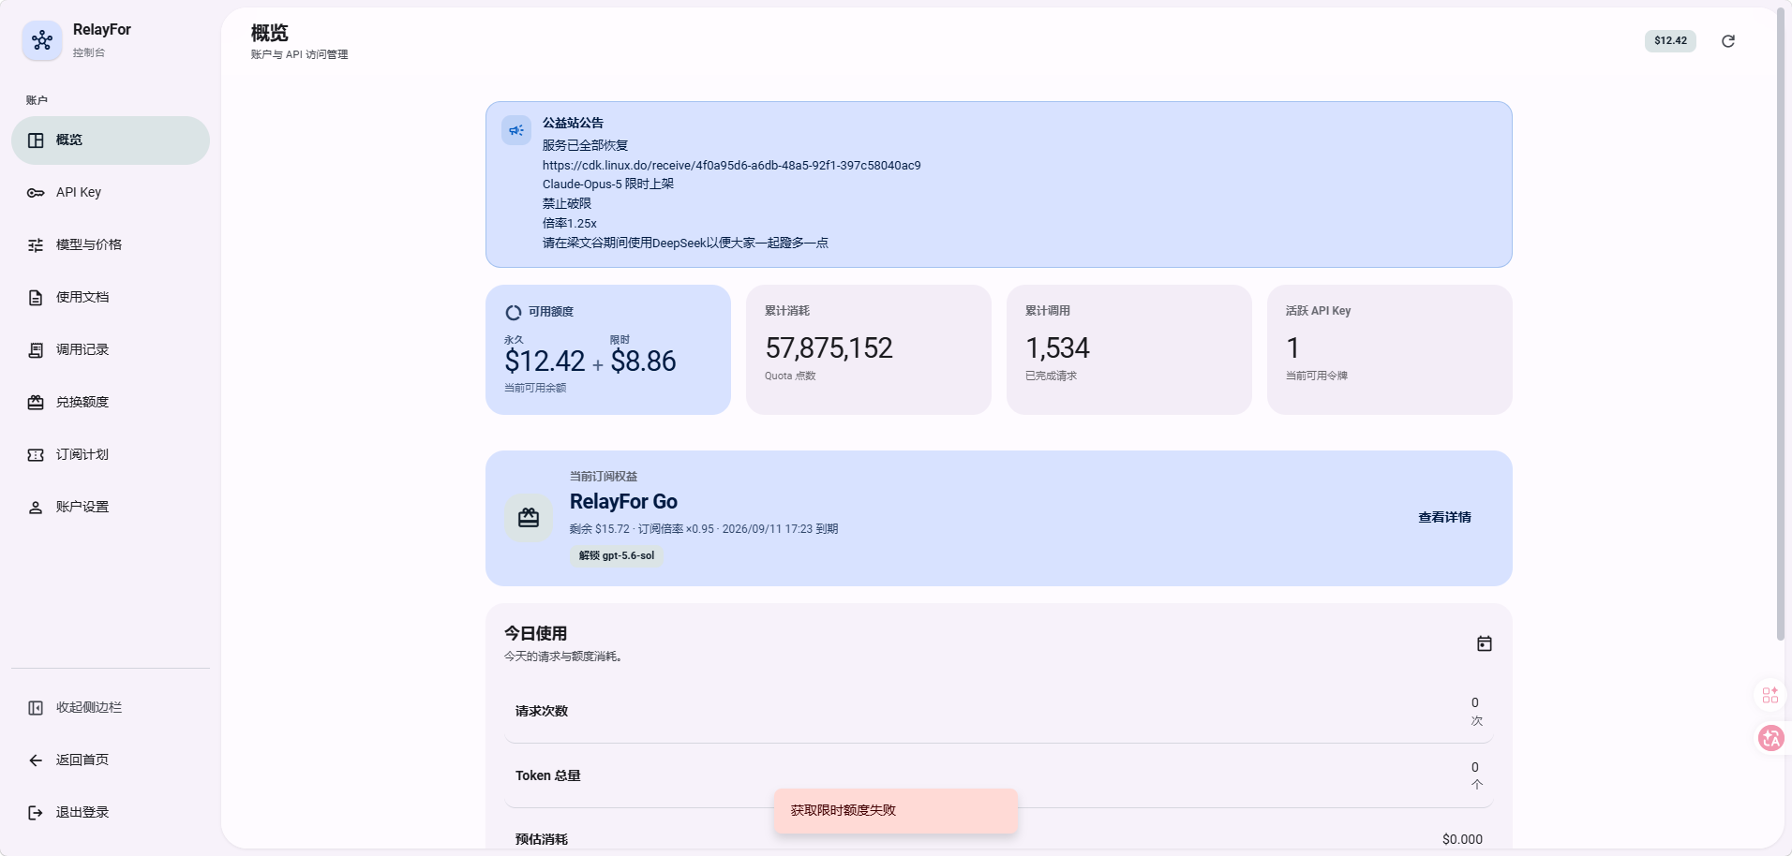1792x856 pixels.
Task: Collapse the sidebar via 收起侧边栏
Action: coord(111,707)
